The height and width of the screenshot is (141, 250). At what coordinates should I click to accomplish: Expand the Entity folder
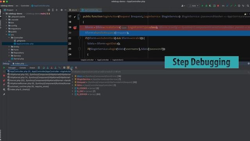click(9, 47)
